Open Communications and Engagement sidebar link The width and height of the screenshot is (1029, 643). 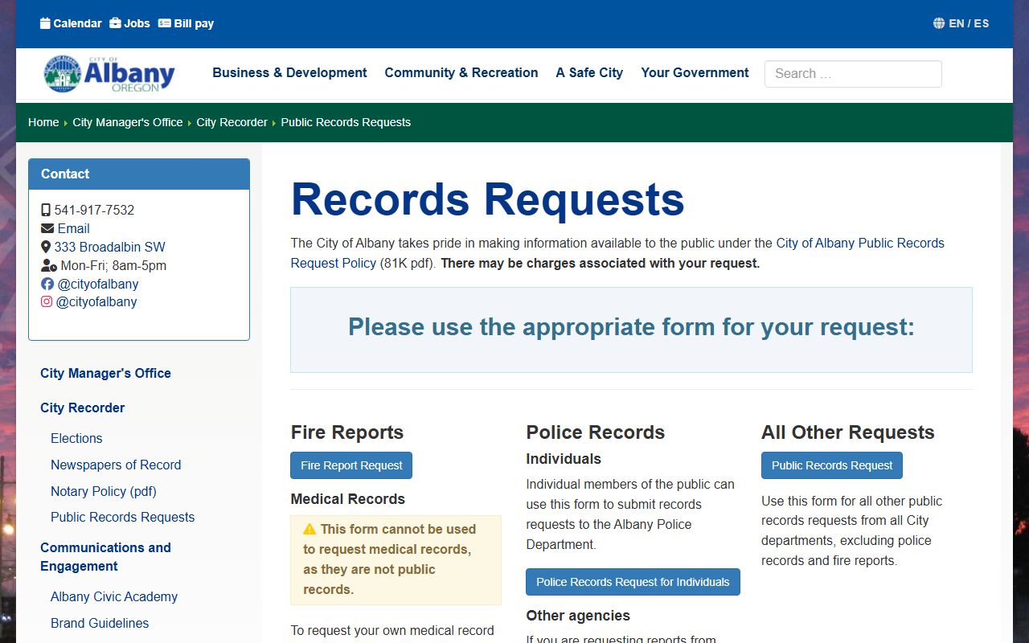(105, 556)
